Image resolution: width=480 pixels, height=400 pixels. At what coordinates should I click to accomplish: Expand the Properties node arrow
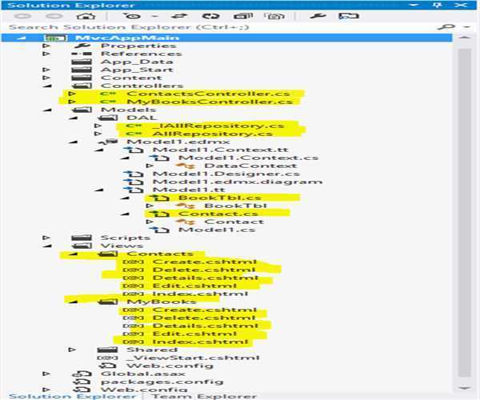(46, 46)
